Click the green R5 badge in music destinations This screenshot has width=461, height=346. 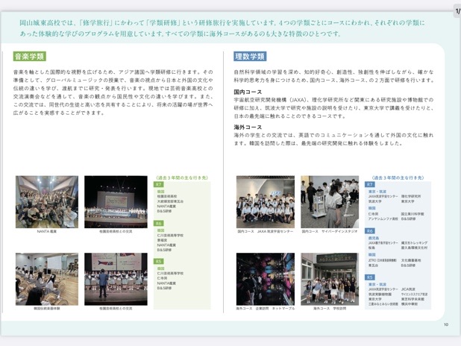[x=159, y=261]
